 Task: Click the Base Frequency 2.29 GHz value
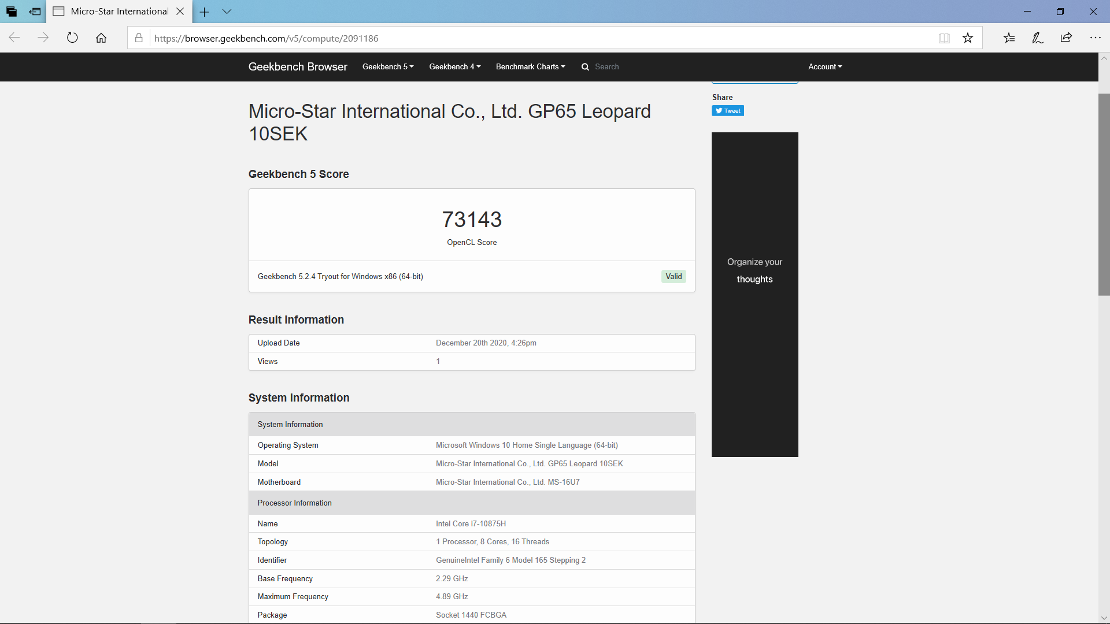click(x=452, y=579)
